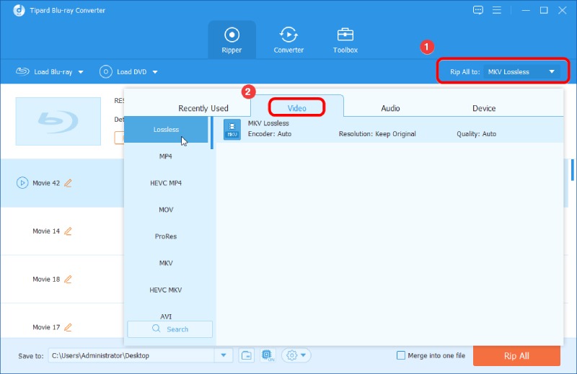
Task: Select the Device format tab
Action: coord(484,108)
